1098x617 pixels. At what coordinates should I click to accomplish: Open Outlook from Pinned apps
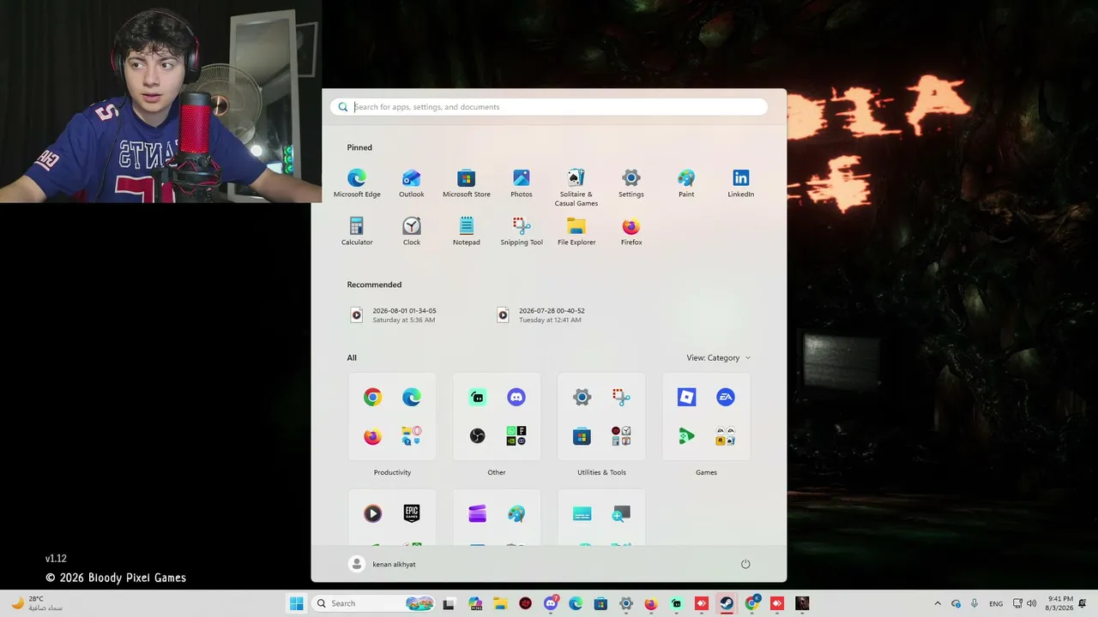[x=412, y=183]
